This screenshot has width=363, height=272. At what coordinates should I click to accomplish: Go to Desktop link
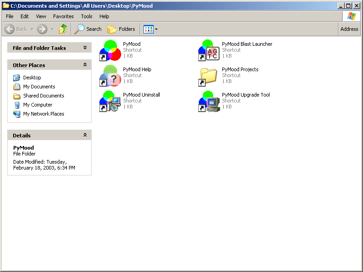[x=32, y=78]
